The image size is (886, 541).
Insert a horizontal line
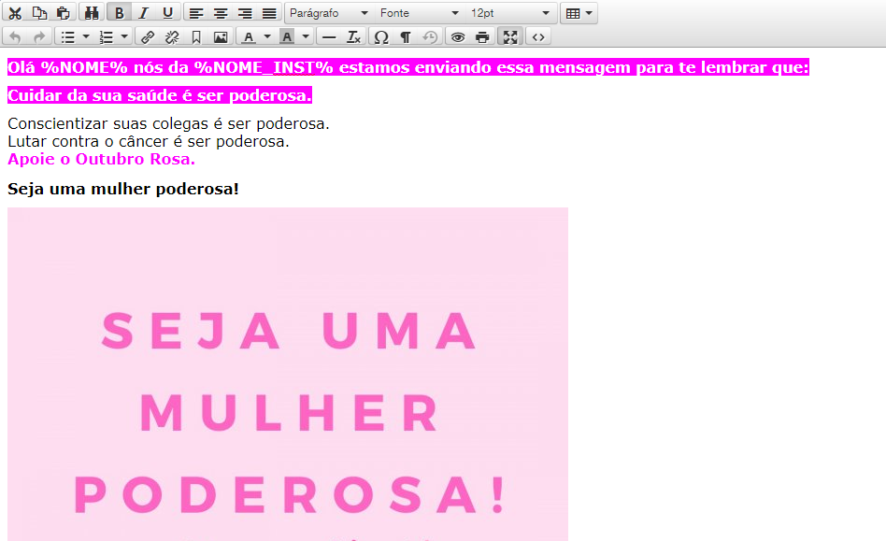[329, 36]
